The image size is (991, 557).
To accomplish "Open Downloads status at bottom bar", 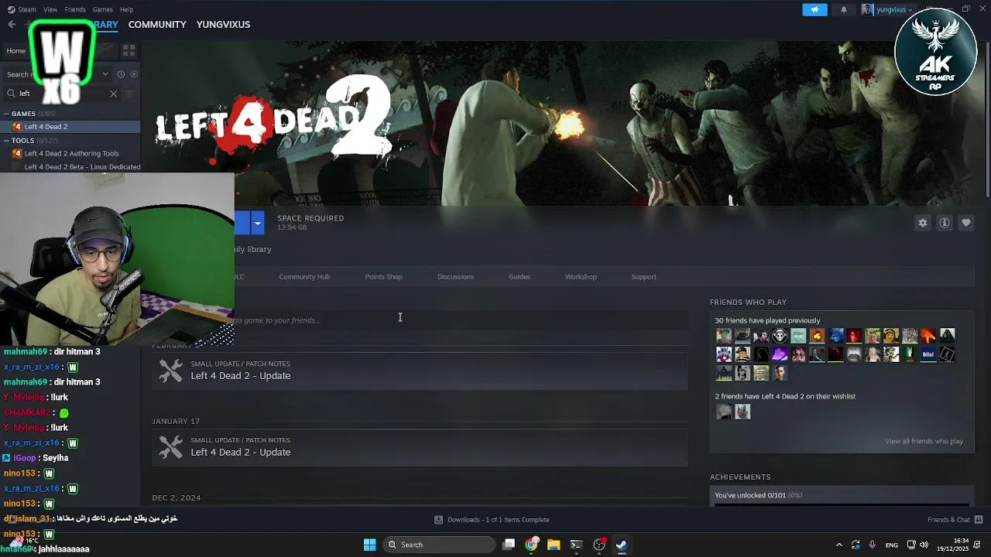I will [492, 520].
